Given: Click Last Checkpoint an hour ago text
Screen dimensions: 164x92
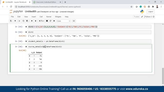Looking at the screenshot, I should point(47,12).
